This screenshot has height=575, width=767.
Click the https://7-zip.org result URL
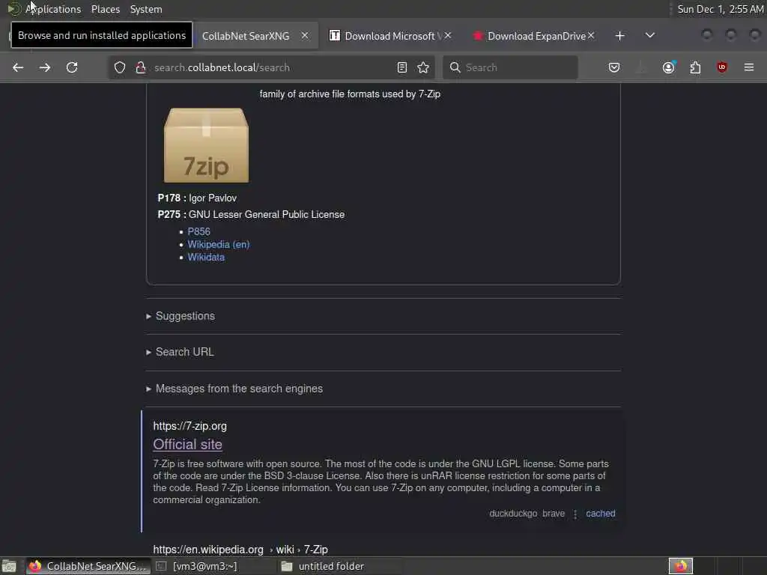(x=190, y=426)
